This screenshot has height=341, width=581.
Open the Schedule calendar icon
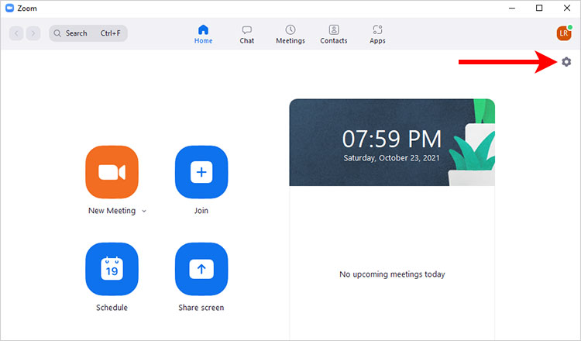tap(112, 269)
